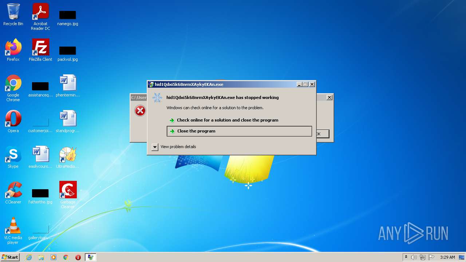The width and height of the screenshot is (466, 262).
Task: Select the assistanceq... desktop file
Action: coord(40,89)
